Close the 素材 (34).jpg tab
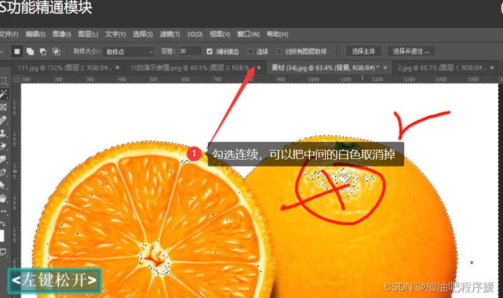The width and height of the screenshot is (503, 298). point(385,68)
